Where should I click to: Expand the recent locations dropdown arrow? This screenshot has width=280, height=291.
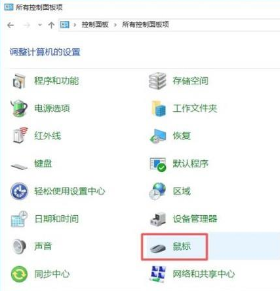pos(40,25)
